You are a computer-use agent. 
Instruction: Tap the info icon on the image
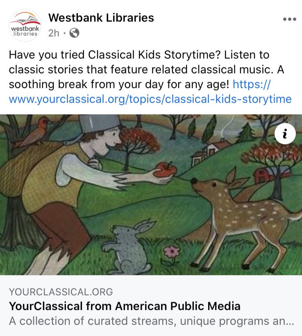(x=284, y=134)
